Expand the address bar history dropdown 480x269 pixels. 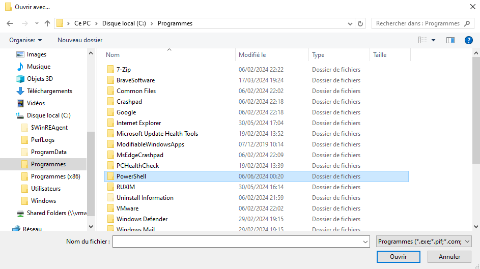click(x=350, y=23)
